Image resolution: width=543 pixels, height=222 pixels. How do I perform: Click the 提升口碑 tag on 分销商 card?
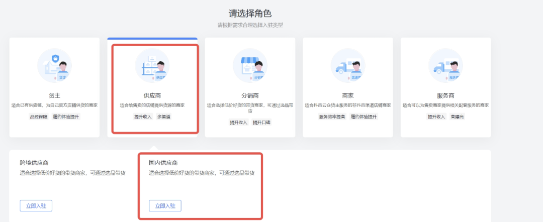[x=262, y=123]
